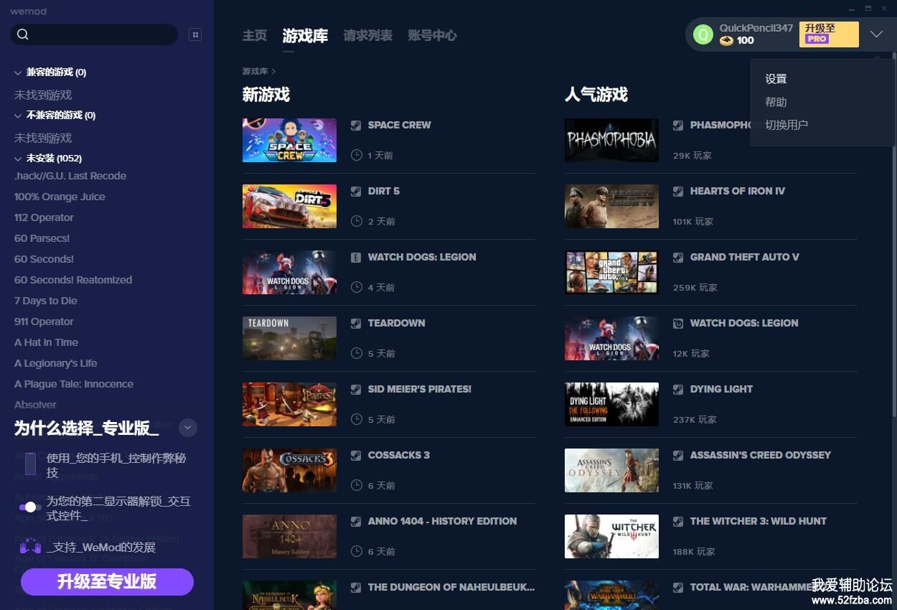Select 帮助 from the account menu

pos(776,102)
